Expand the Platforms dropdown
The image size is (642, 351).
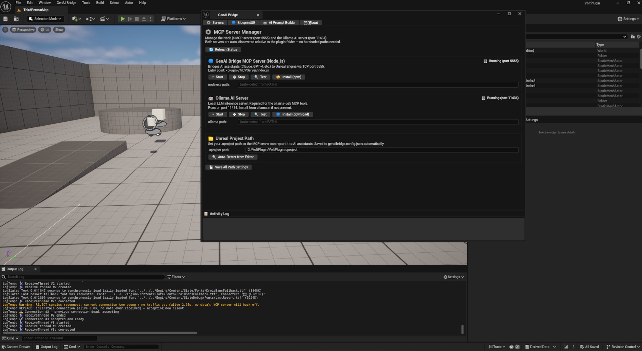pos(173,19)
